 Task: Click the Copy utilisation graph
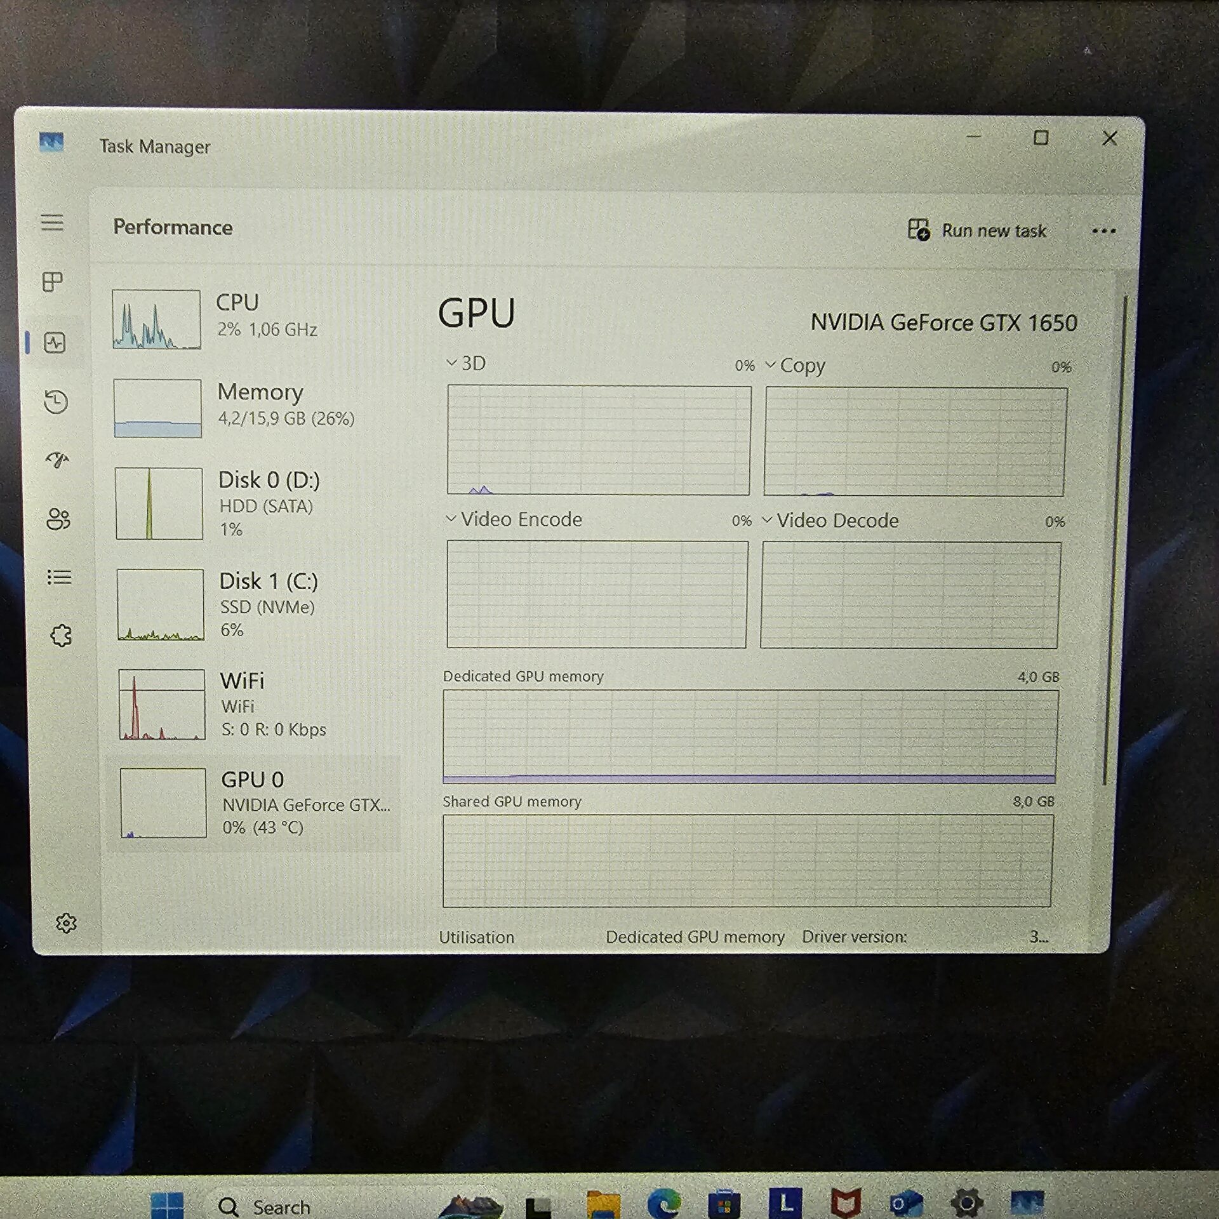(x=916, y=441)
